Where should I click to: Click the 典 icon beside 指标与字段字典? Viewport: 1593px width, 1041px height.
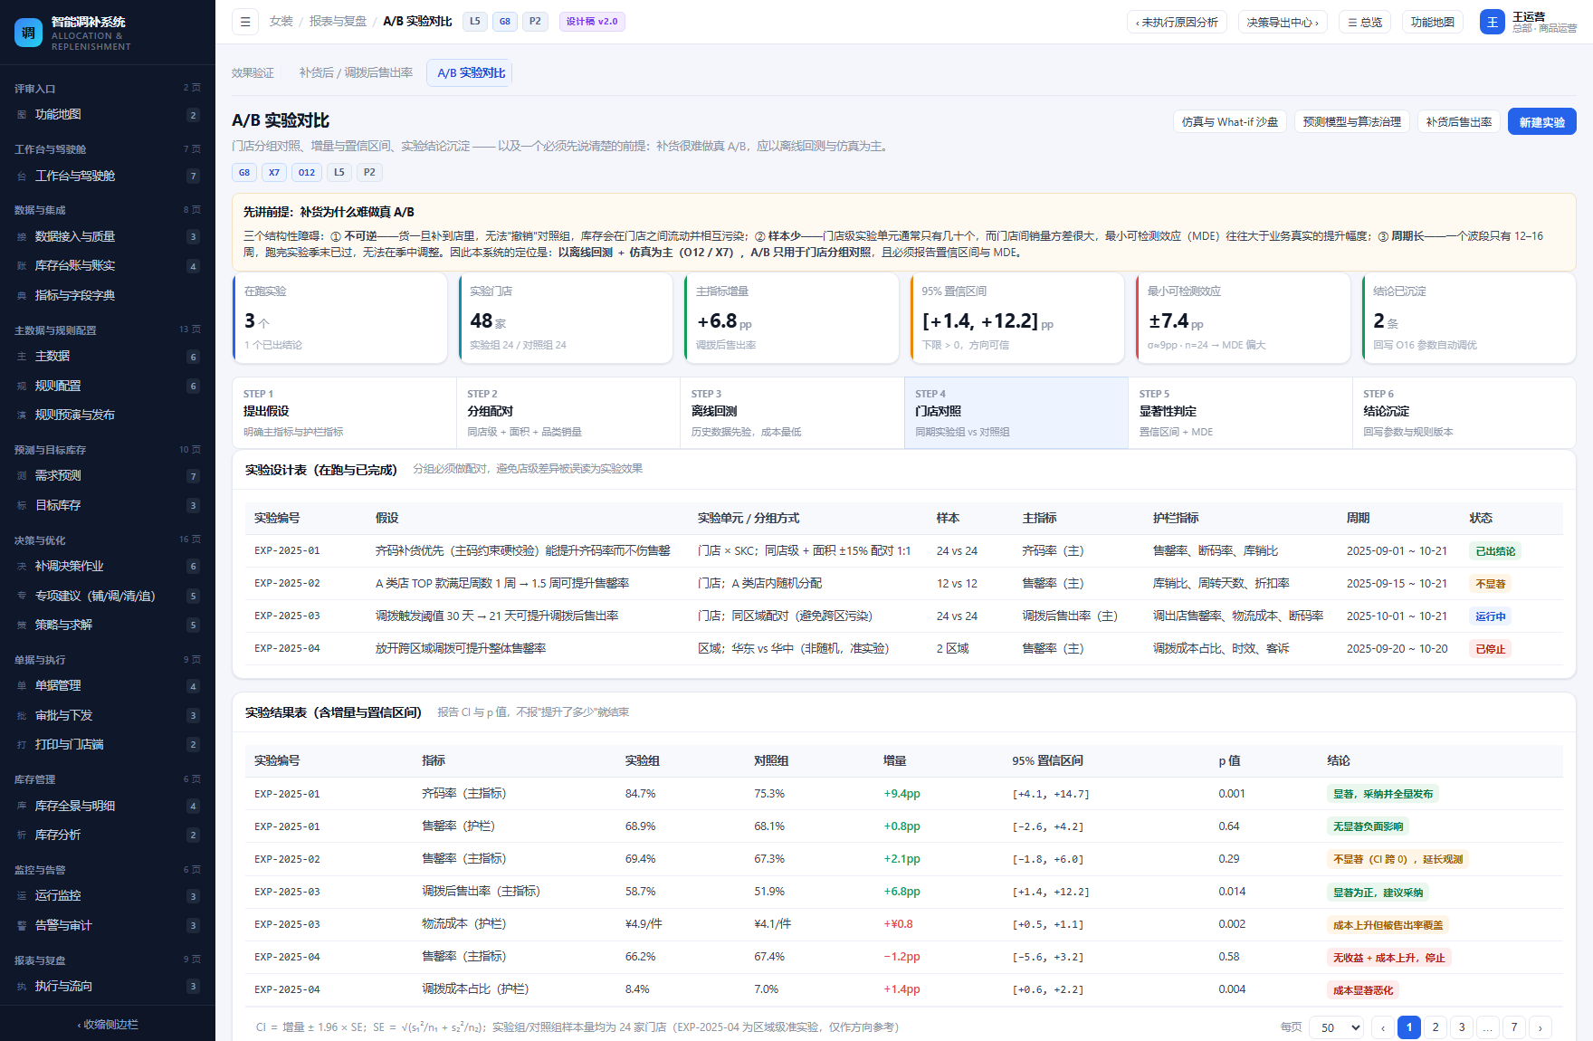pyautogui.click(x=22, y=296)
